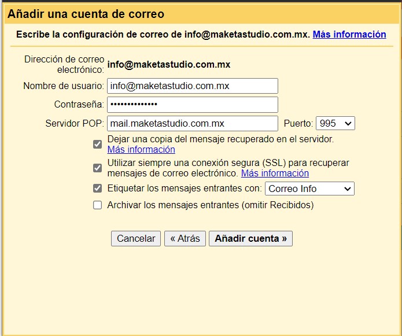Viewport: 402px width, 336px height.
Task: Toggle Etiquetar los mensajes entrantes checkbox
Action: click(x=98, y=189)
